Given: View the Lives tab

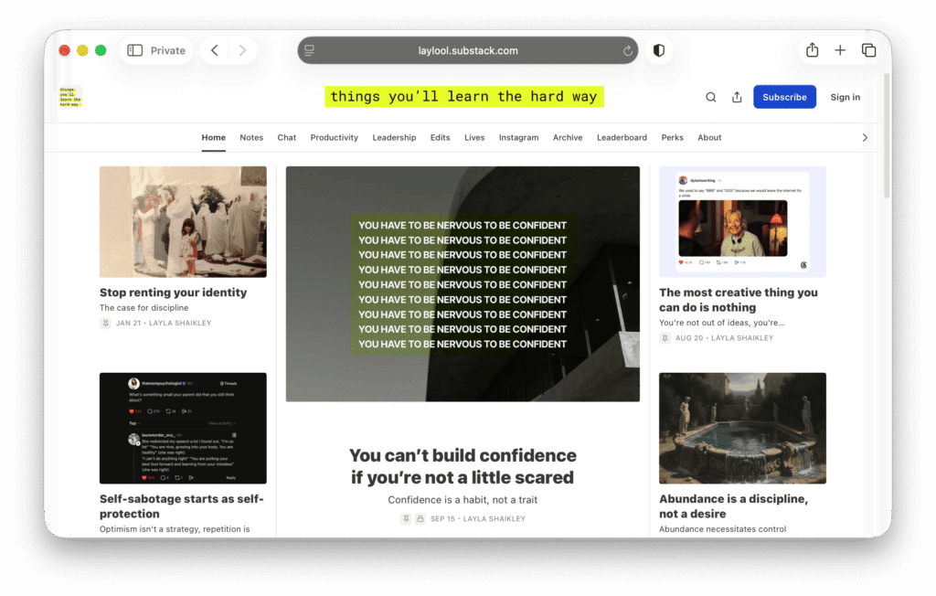Looking at the screenshot, I should tap(474, 138).
